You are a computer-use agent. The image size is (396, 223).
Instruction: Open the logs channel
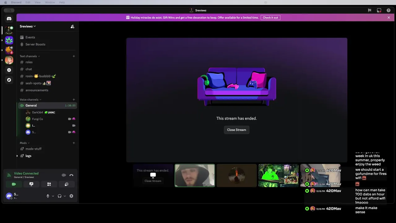click(47, 156)
